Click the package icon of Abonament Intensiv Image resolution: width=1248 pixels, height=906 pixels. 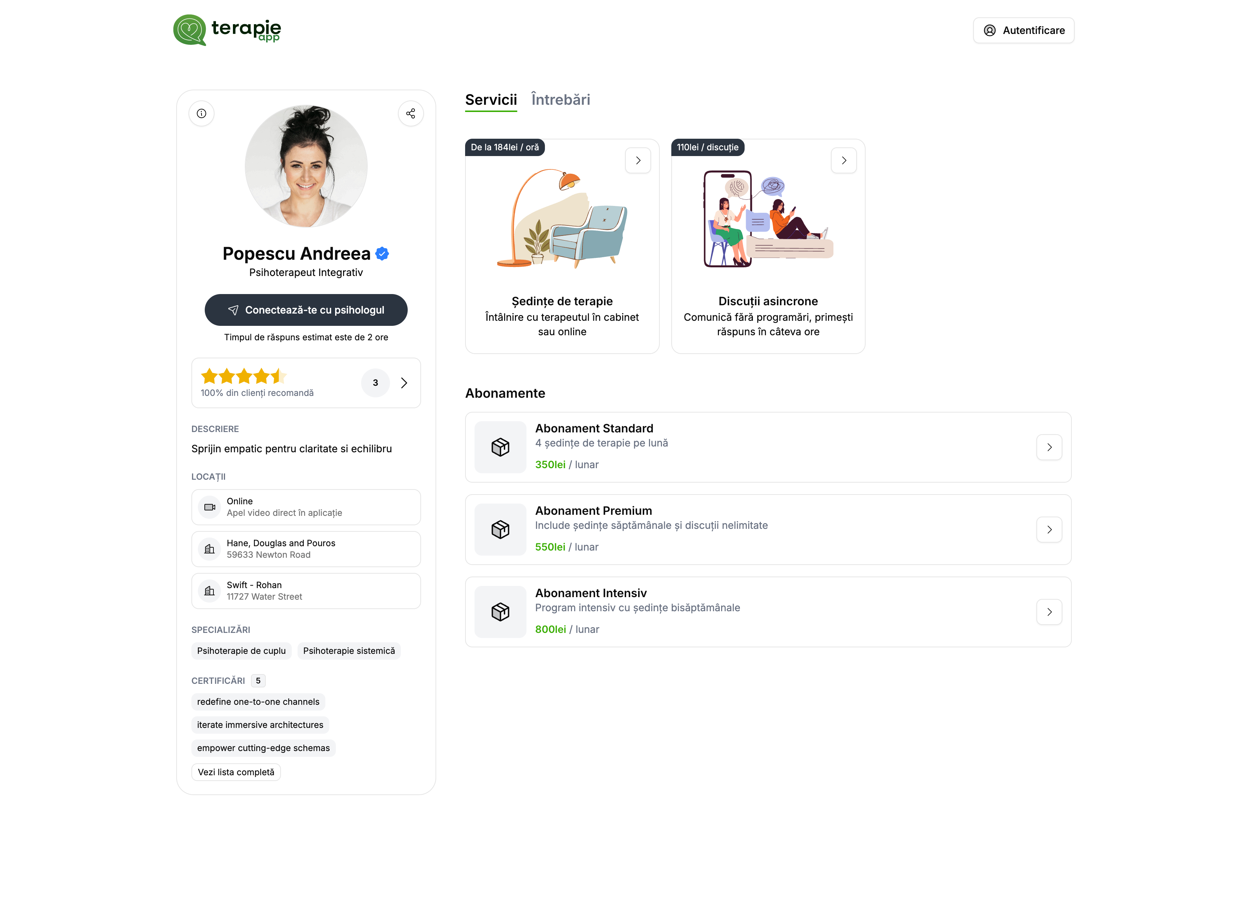click(x=500, y=612)
